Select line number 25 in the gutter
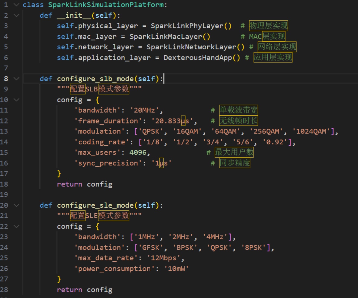Image resolution: width=358 pixels, height=298 pixels. click(x=4, y=258)
